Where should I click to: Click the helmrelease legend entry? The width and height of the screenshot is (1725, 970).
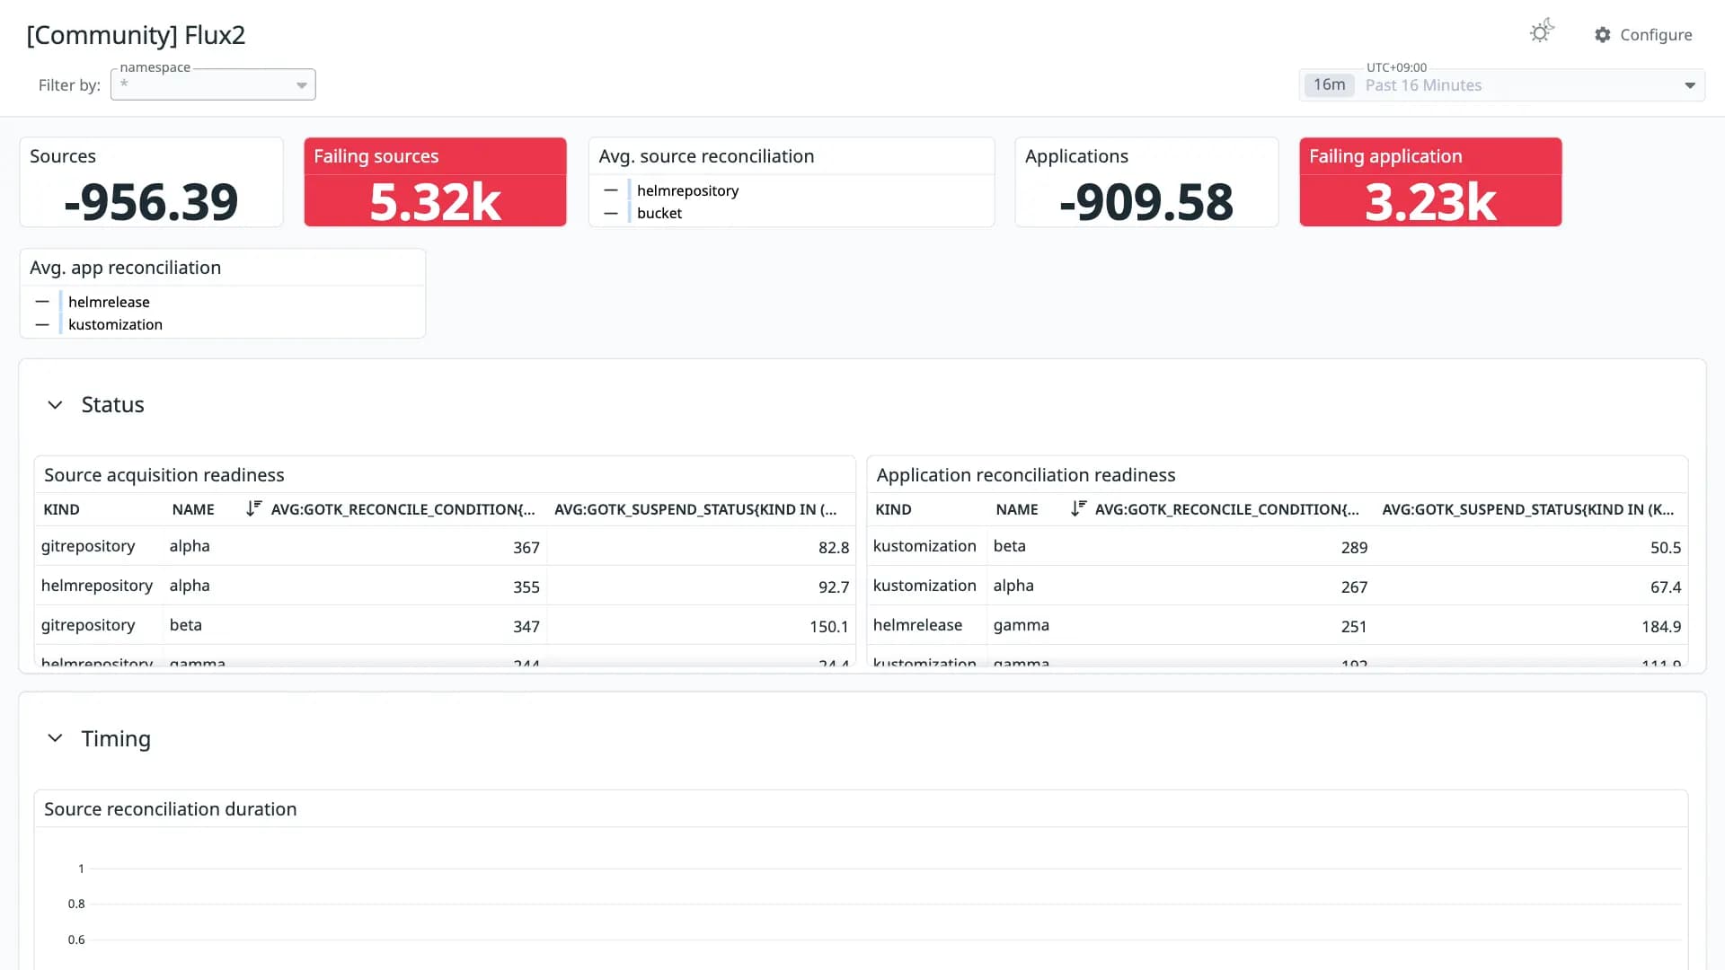click(109, 302)
